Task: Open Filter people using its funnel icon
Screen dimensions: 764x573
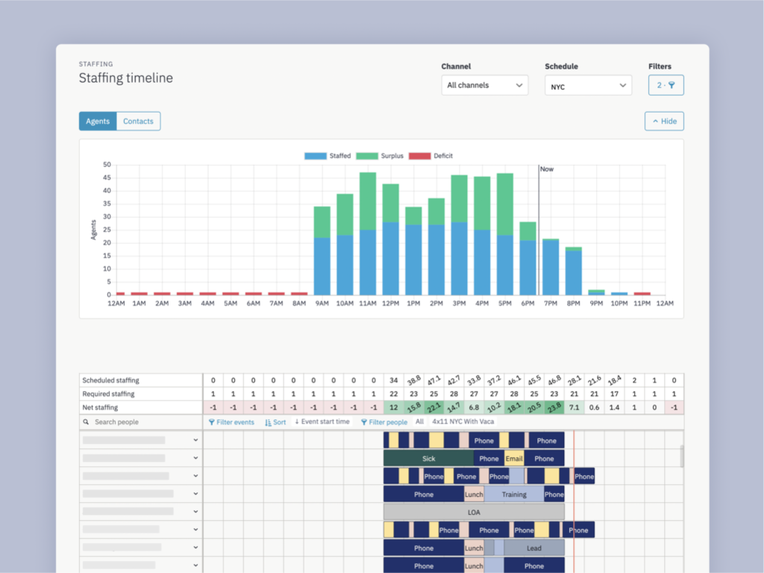Action: tap(364, 422)
